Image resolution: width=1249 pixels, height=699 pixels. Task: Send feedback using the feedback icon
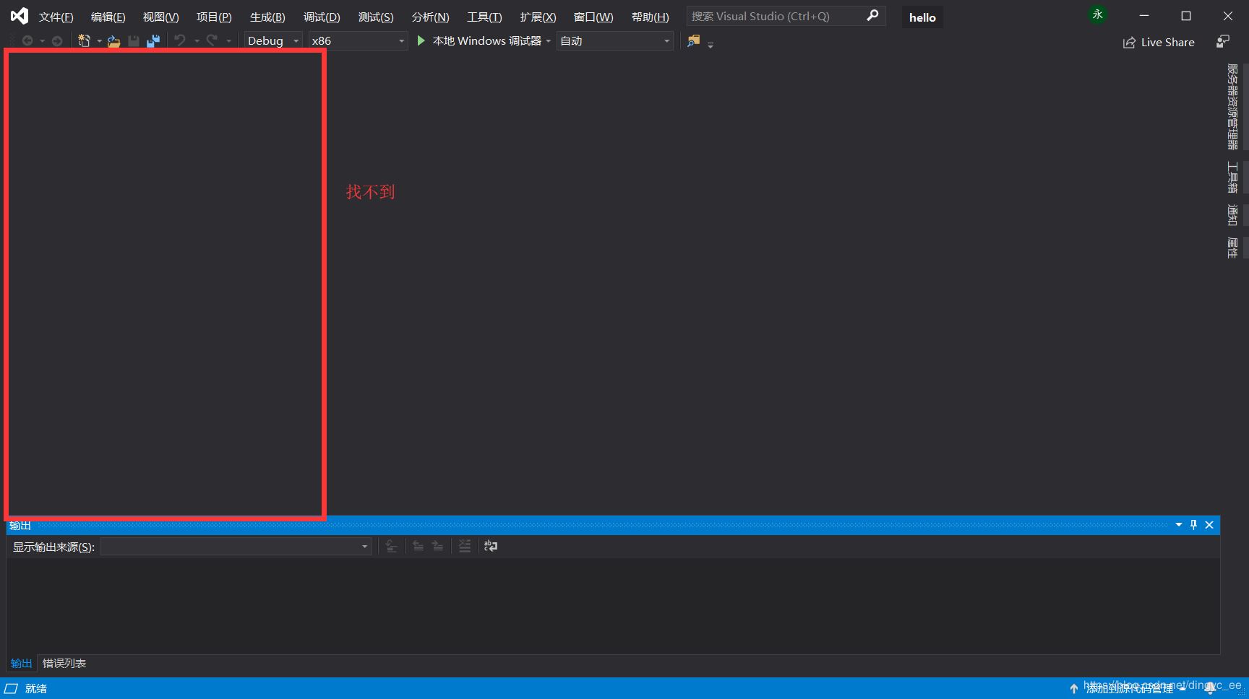(x=1223, y=42)
